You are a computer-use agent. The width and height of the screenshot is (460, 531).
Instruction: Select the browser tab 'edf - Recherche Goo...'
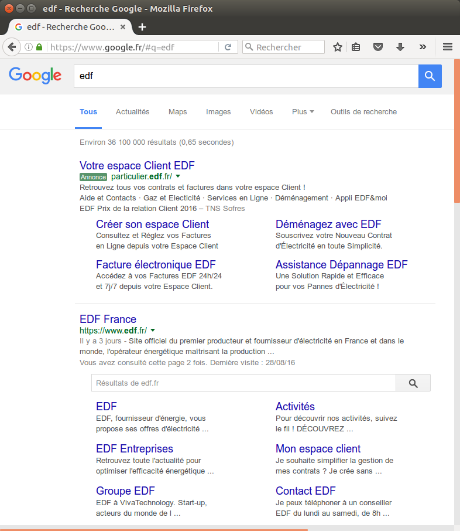(x=70, y=27)
